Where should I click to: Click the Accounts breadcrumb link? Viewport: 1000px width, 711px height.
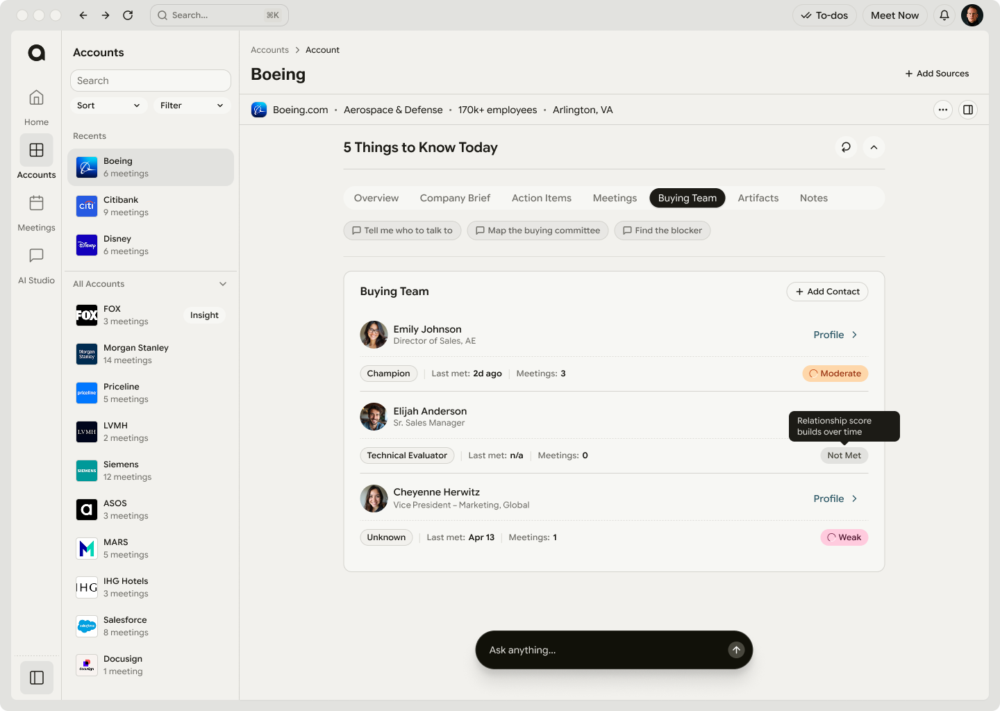pos(269,50)
